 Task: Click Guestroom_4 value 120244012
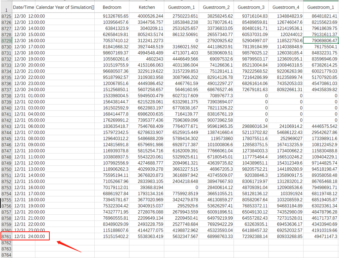pos(286,34)
